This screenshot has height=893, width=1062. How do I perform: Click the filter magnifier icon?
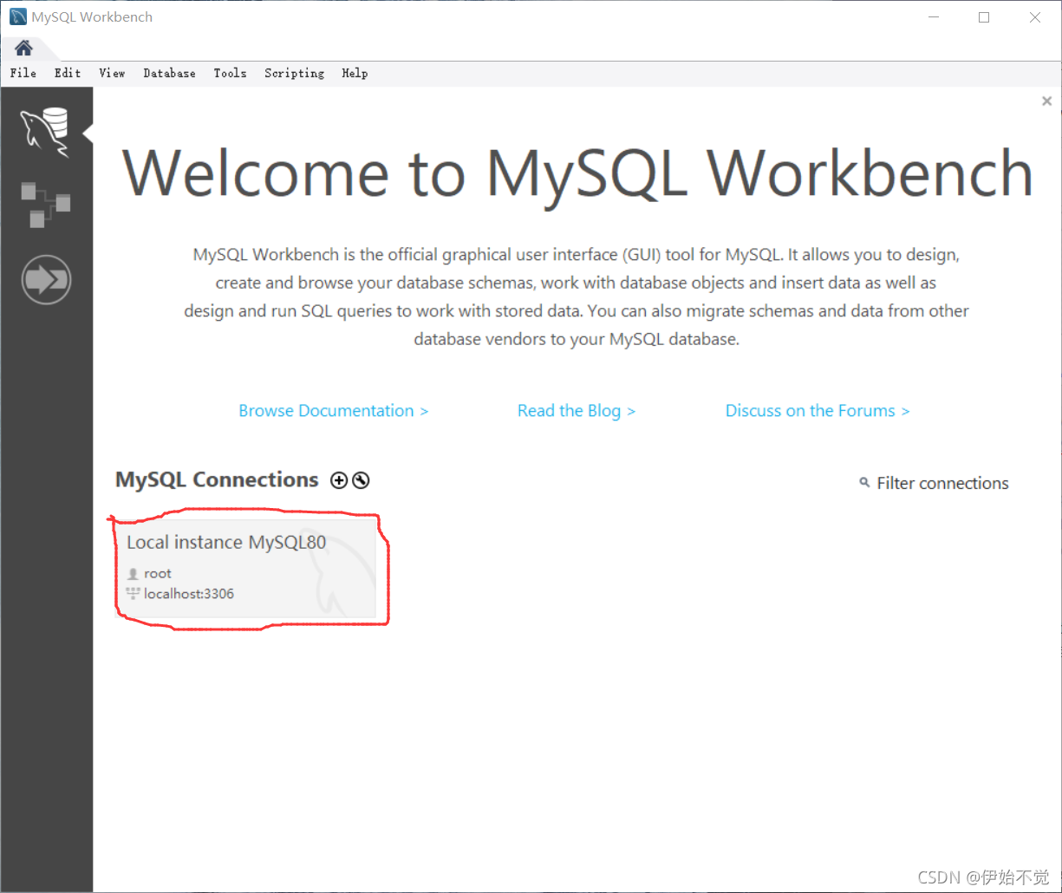click(864, 482)
